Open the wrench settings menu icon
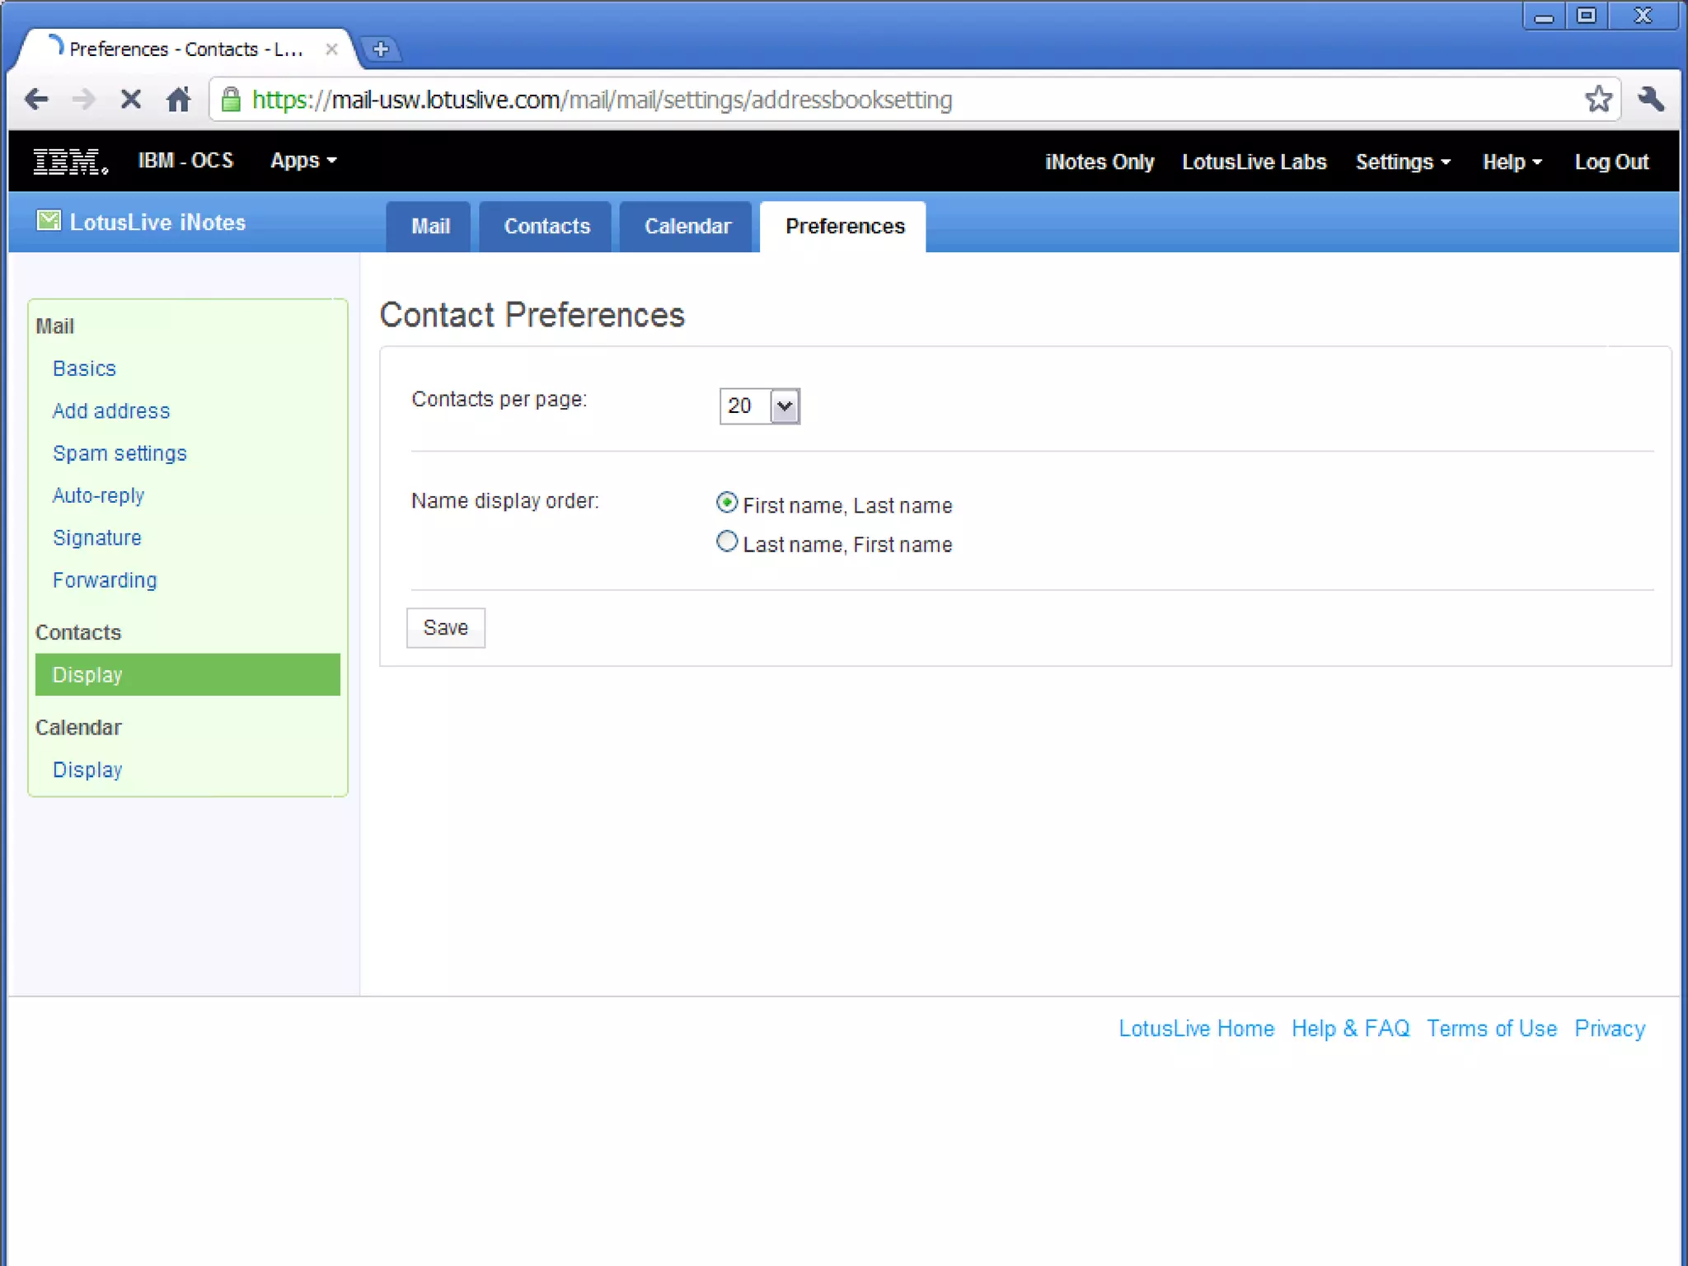The height and width of the screenshot is (1266, 1688). pos(1651,100)
